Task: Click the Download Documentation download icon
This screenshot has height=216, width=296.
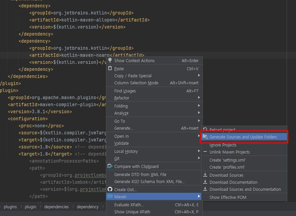Action: click(205, 182)
